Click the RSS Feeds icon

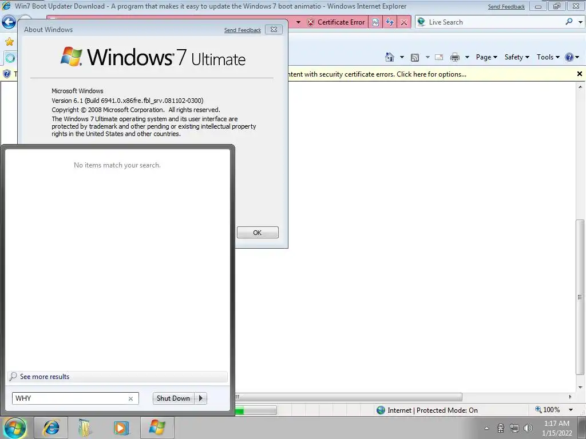pos(414,57)
